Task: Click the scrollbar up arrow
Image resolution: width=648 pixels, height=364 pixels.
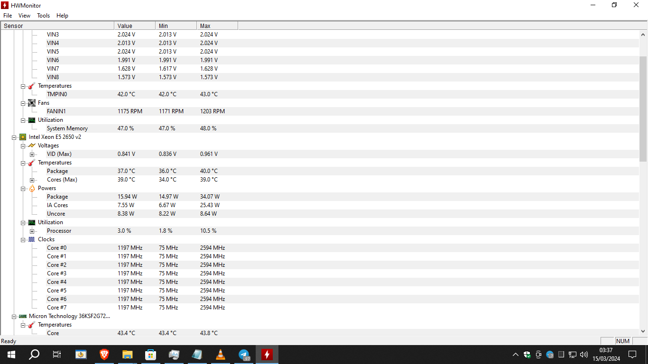Action: [643, 35]
